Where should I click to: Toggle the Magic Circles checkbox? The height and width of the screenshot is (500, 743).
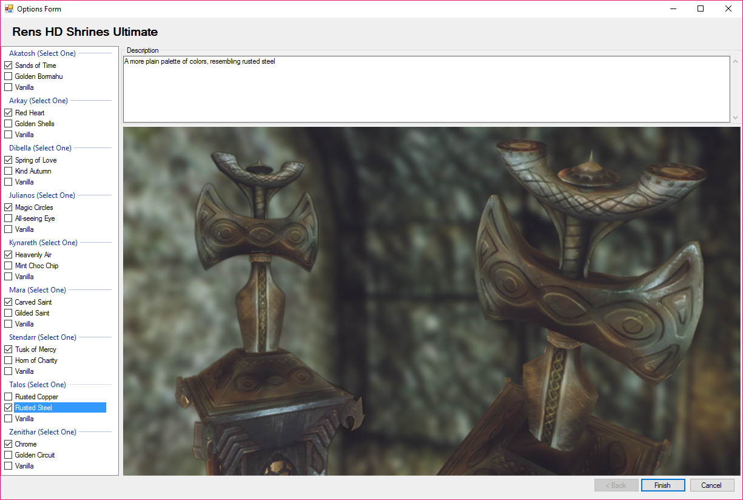[x=8, y=208]
